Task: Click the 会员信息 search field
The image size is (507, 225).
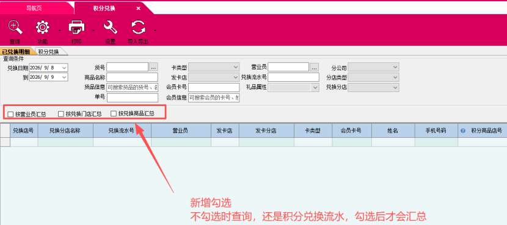Action: pos(214,98)
